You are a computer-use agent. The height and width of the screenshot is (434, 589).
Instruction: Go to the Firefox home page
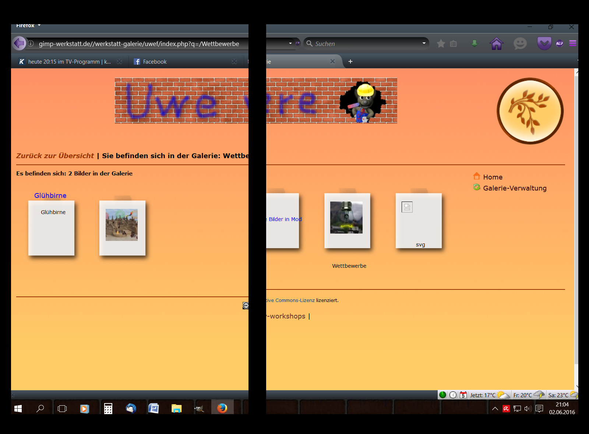(x=496, y=43)
